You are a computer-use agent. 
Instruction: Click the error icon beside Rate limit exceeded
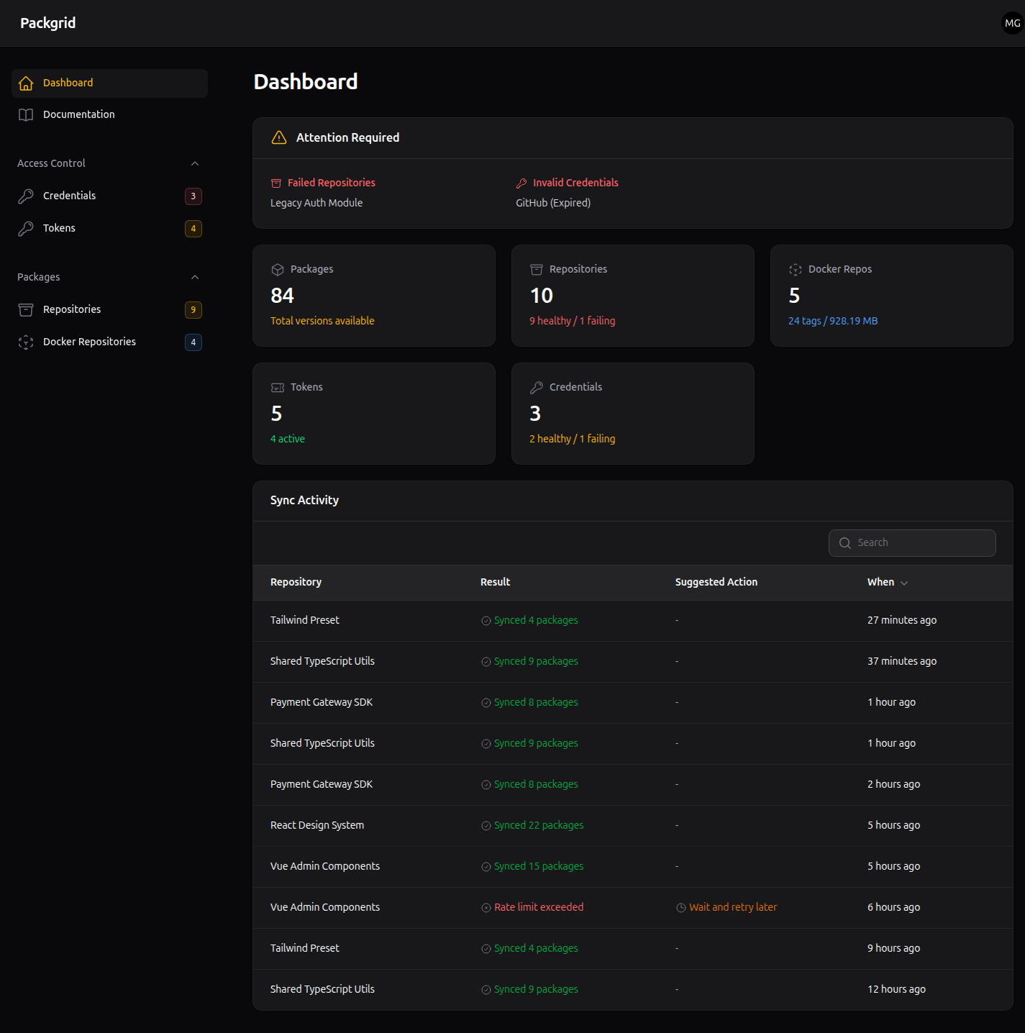click(x=486, y=907)
